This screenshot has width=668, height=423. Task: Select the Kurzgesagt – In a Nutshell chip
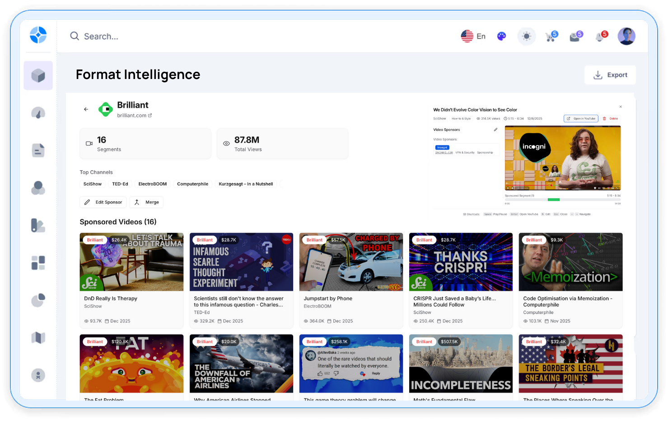246,184
